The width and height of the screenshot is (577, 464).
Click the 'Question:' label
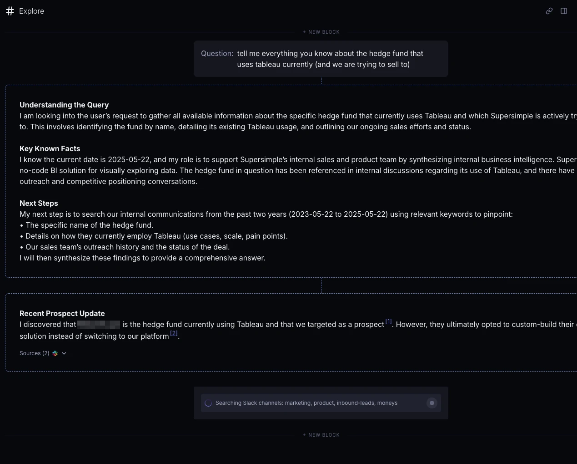(217, 53)
